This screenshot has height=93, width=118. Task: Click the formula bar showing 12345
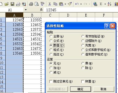pyautogui.click(x=81, y=10)
